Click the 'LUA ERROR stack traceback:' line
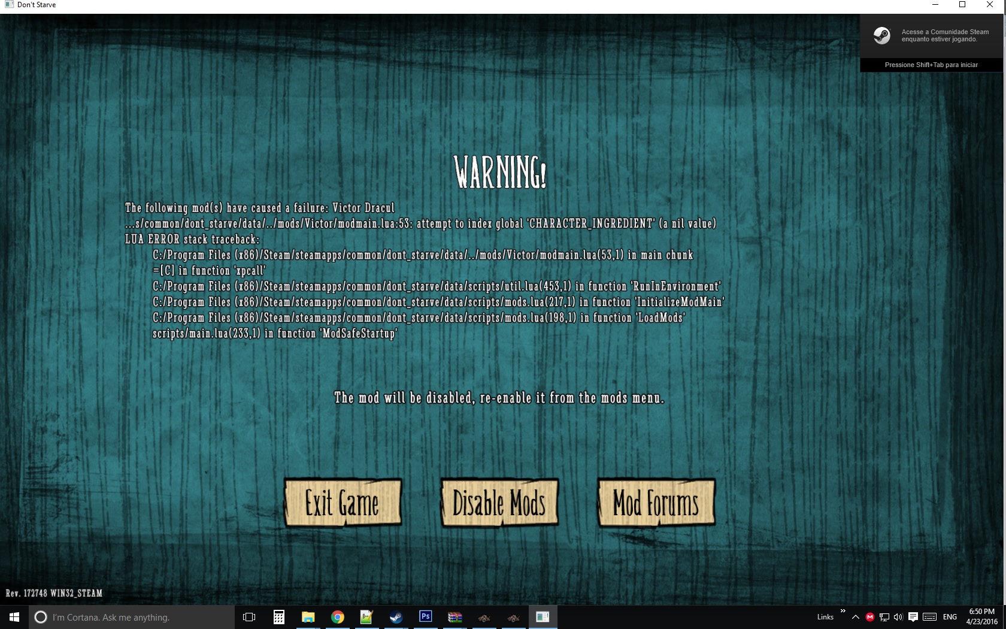The image size is (1006, 629). point(192,239)
